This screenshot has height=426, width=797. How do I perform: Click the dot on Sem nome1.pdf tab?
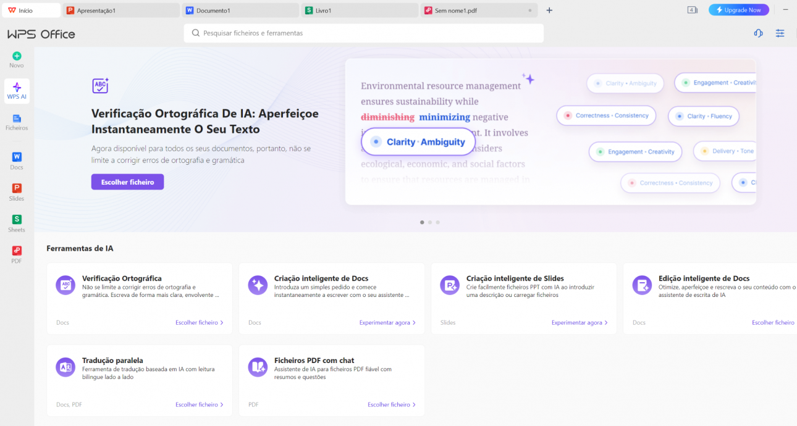point(530,10)
